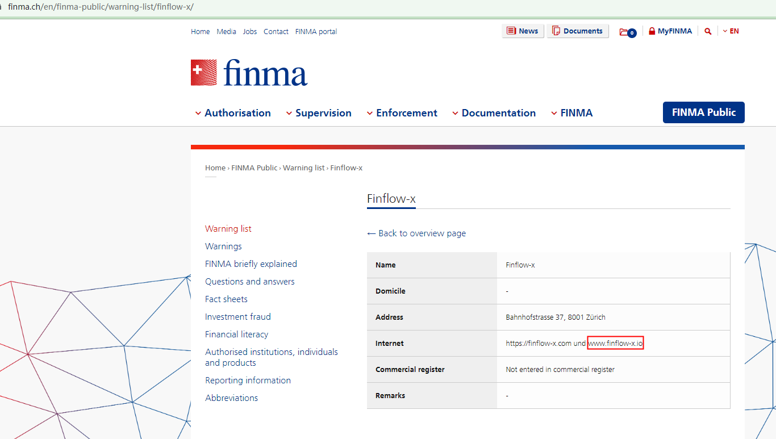
Task: Select the FINMA Public tab button
Action: (x=703, y=112)
